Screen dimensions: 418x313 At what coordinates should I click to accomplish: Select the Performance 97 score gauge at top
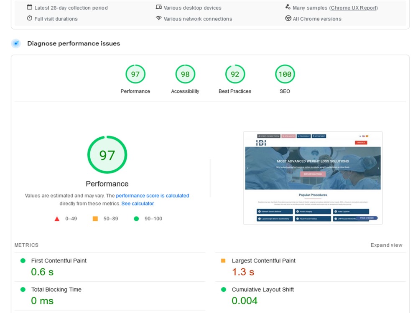point(135,74)
